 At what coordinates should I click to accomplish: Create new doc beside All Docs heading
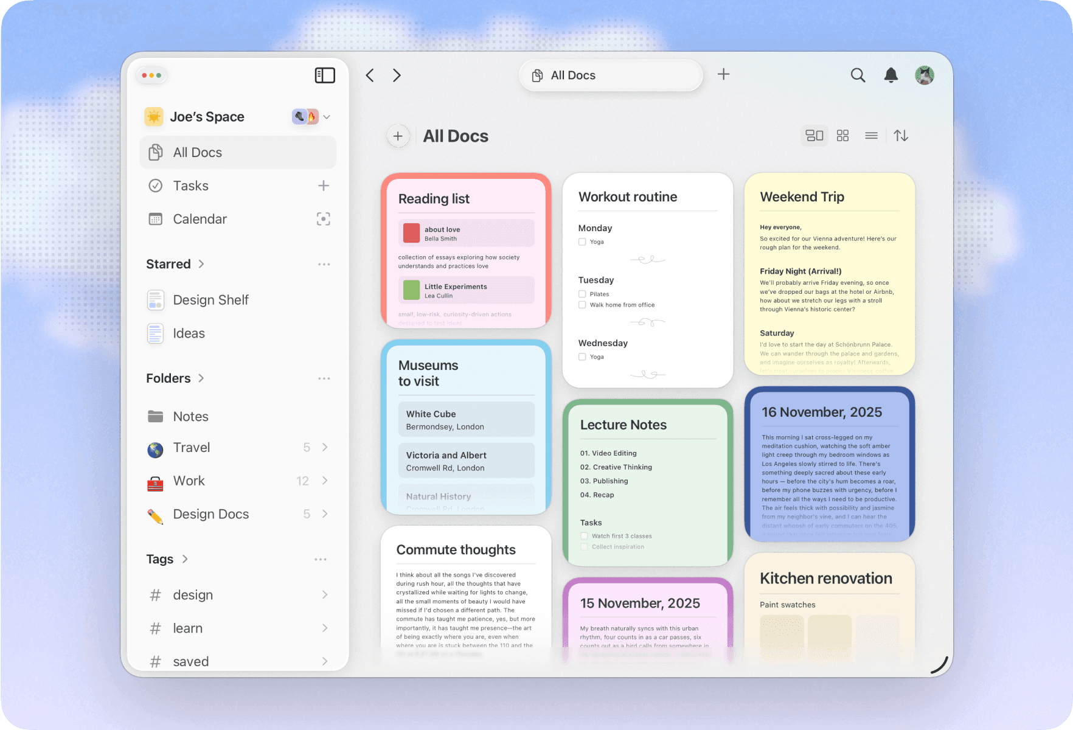point(398,136)
